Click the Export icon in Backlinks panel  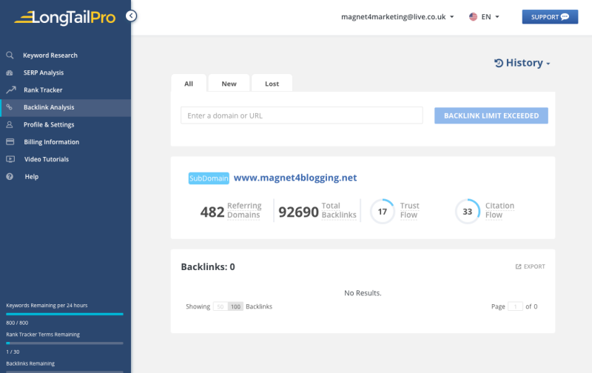(519, 266)
